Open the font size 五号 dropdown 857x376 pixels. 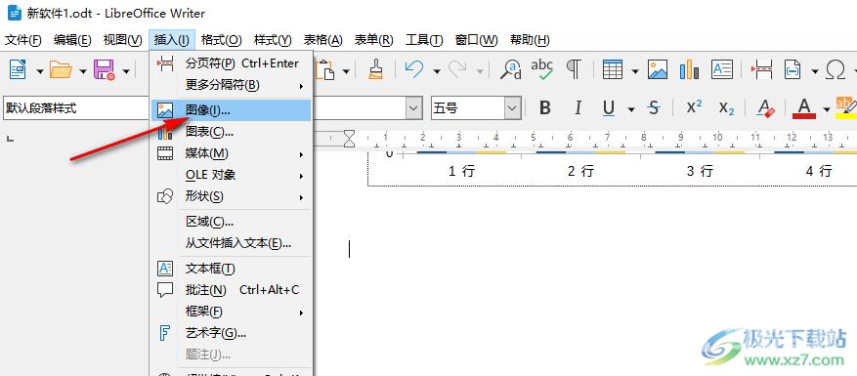(x=512, y=108)
